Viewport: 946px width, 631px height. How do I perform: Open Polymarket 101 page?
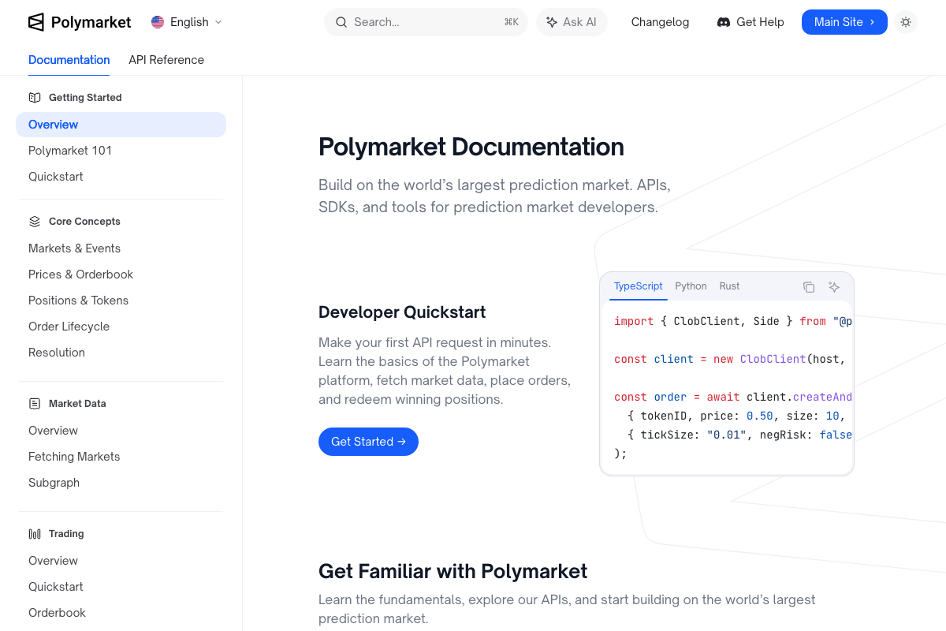(x=121, y=151)
